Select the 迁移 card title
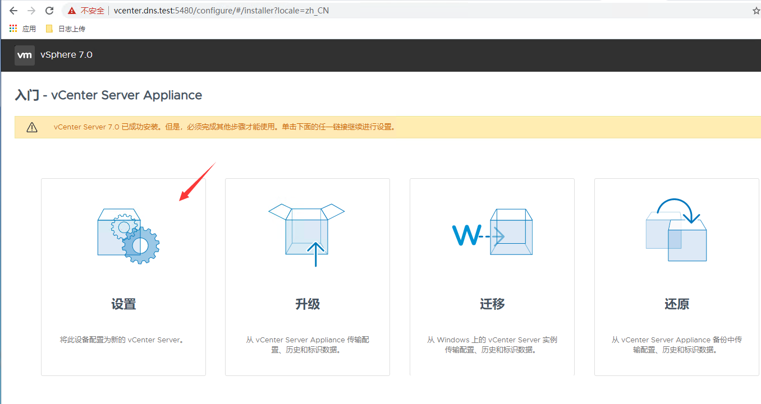The image size is (761, 404). click(492, 304)
